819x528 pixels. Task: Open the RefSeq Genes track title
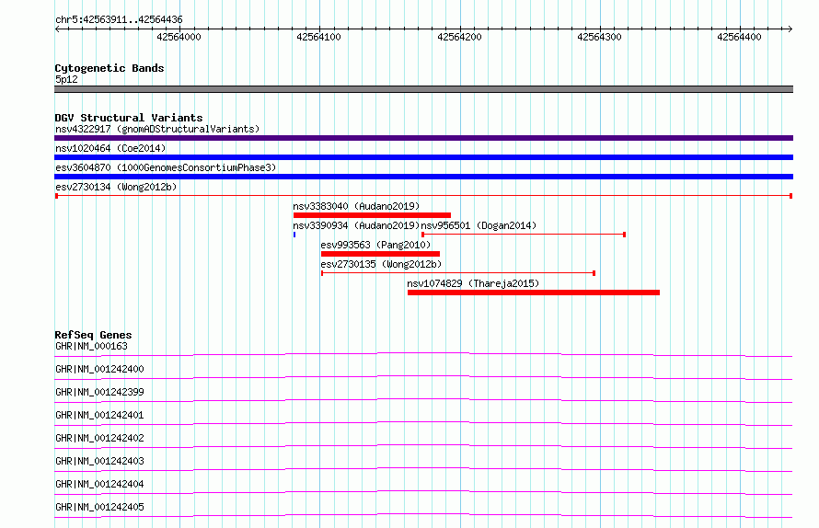click(x=93, y=335)
